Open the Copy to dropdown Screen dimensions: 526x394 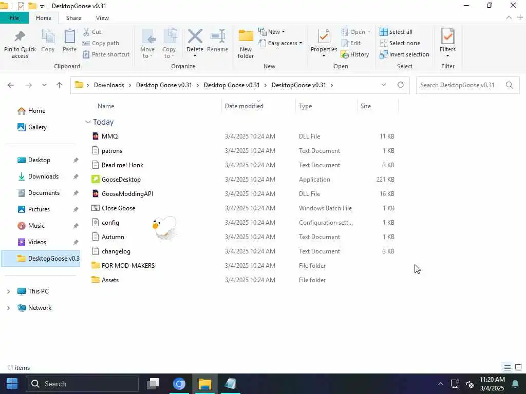pyautogui.click(x=168, y=44)
